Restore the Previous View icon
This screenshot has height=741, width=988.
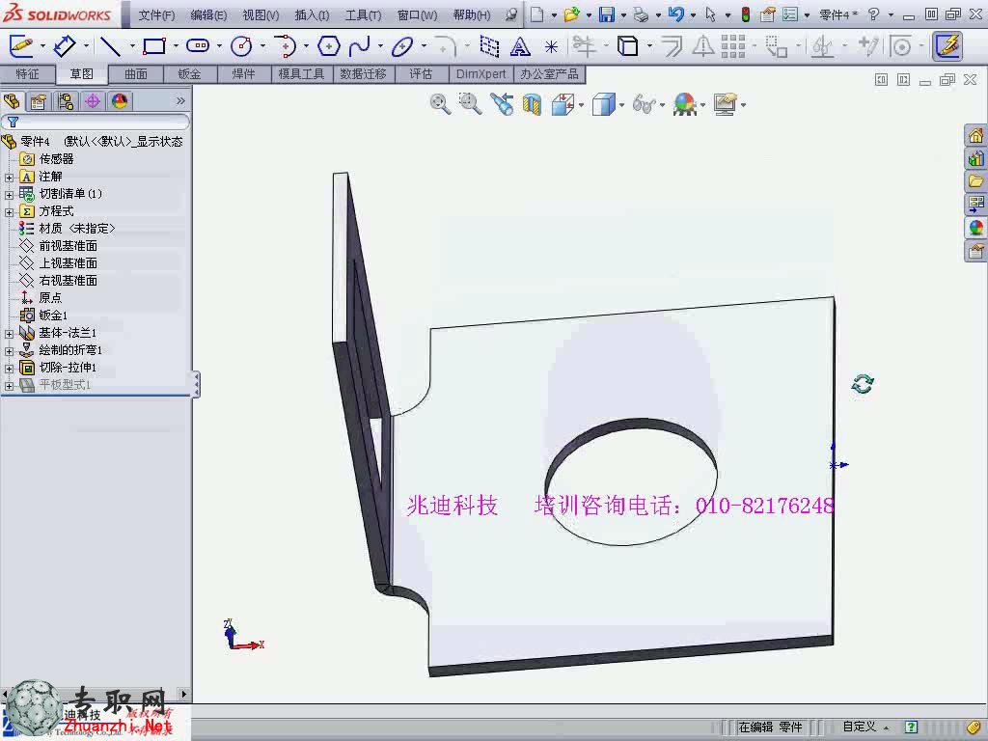502,104
